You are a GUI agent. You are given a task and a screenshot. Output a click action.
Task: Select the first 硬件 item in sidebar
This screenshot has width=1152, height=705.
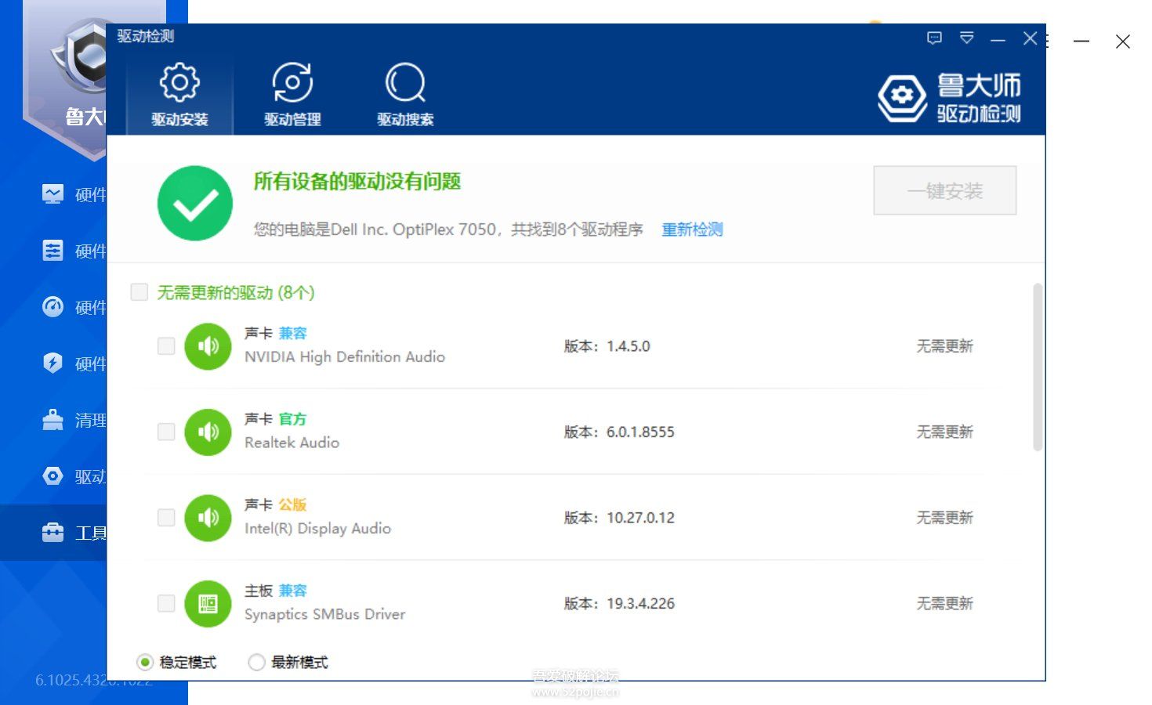pyautogui.click(x=52, y=194)
